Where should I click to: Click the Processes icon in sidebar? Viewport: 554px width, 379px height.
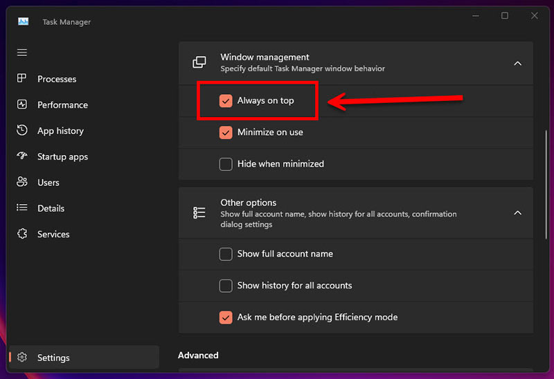(x=22, y=78)
